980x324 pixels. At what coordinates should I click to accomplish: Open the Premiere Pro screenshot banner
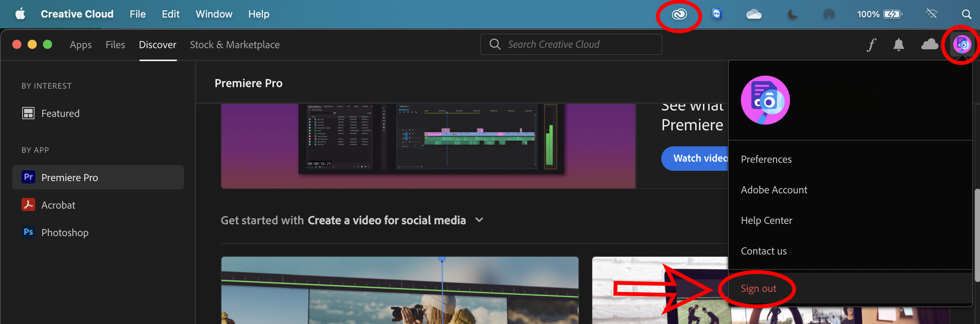[428, 146]
